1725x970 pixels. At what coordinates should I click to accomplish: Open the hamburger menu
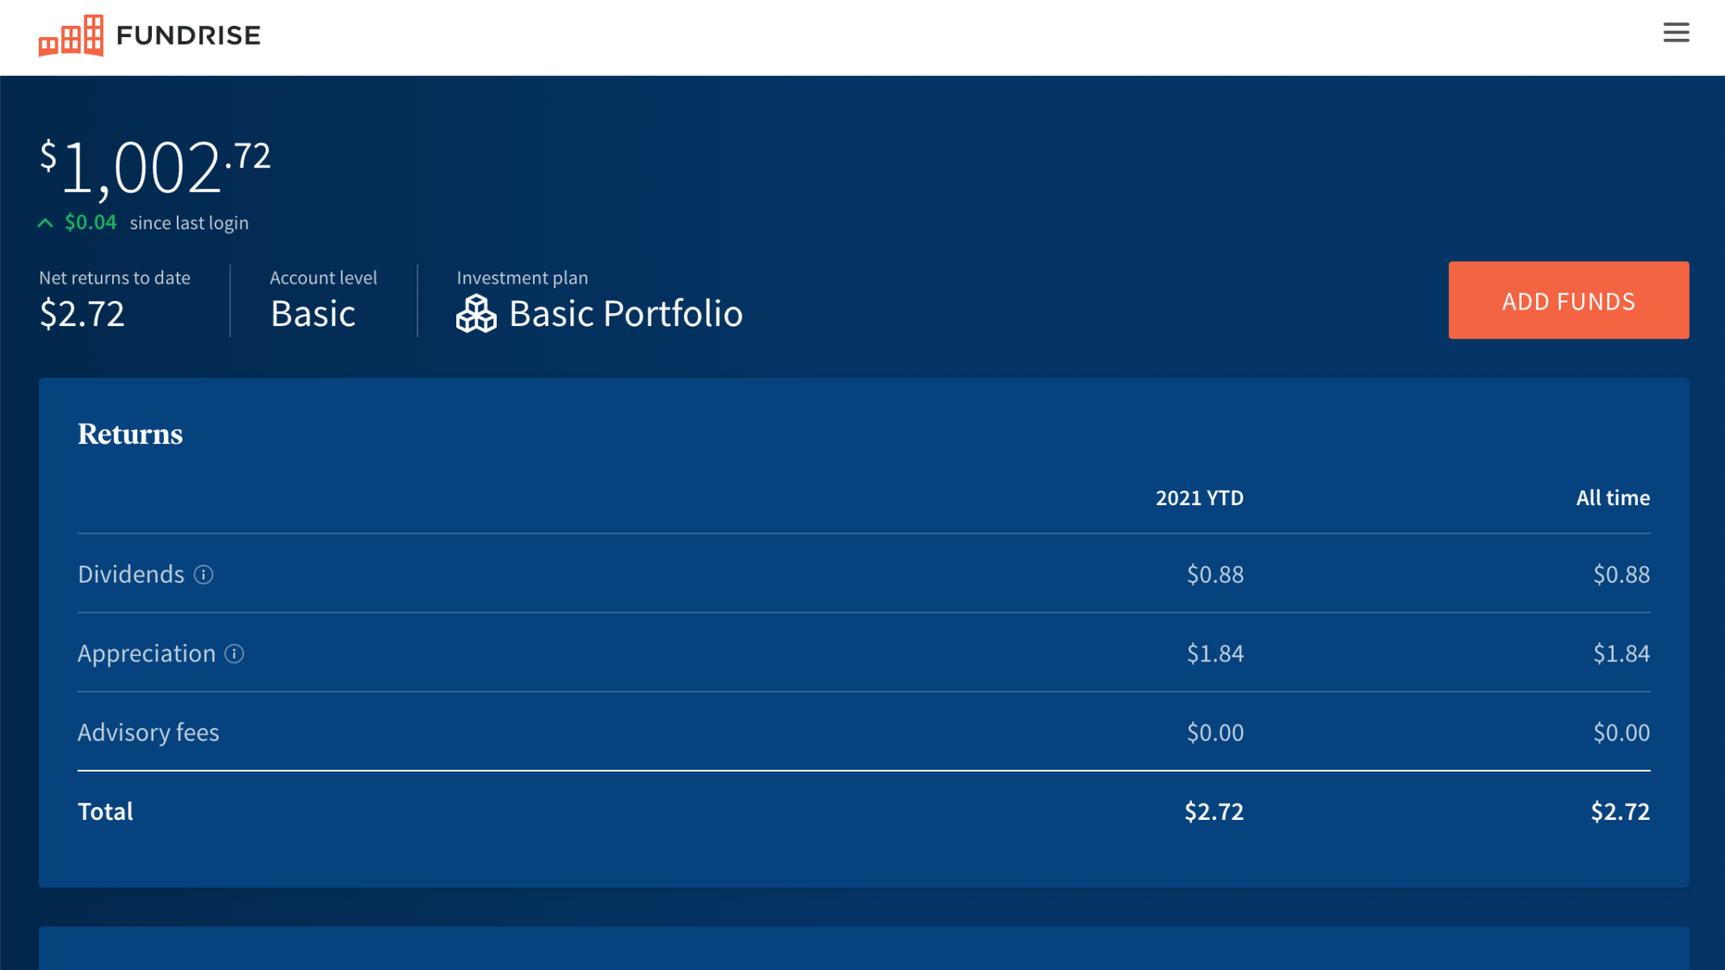pos(1676,33)
